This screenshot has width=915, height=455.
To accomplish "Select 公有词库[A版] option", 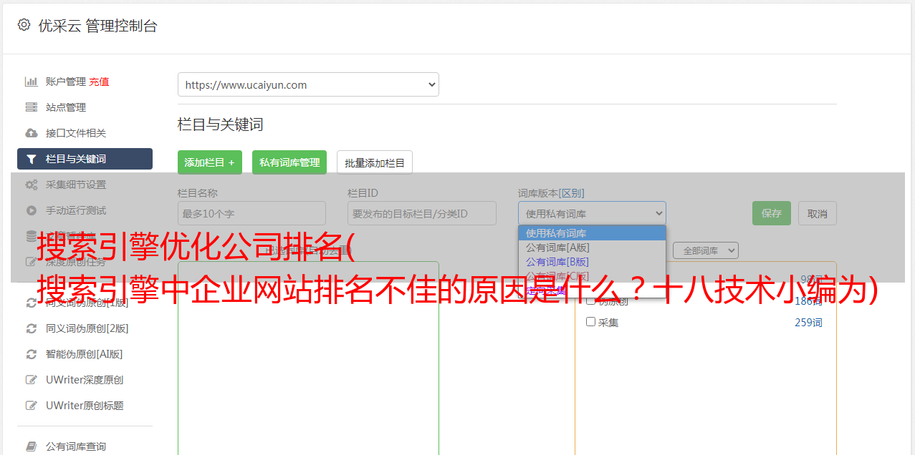I will click(592, 248).
